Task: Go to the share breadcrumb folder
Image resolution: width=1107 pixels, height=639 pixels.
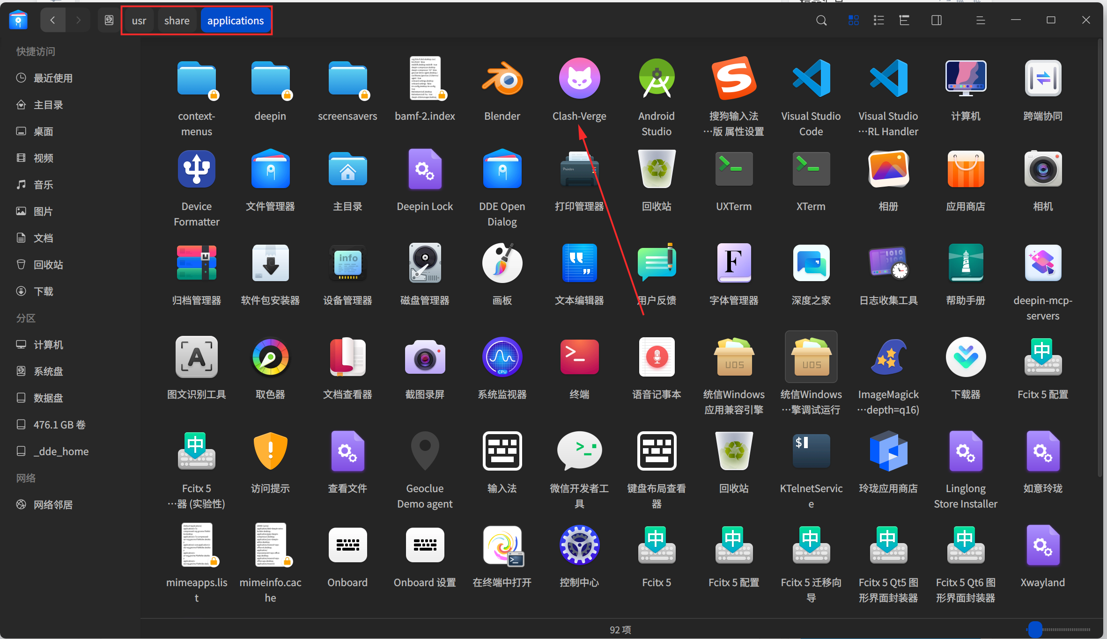Action: 177,21
